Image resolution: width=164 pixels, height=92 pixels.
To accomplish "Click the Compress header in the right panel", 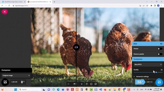I will tap(148, 59).
